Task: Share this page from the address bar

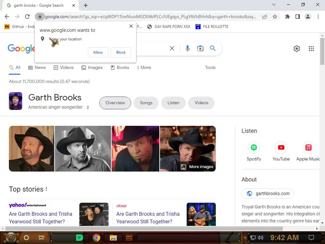Action: tap(265, 17)
